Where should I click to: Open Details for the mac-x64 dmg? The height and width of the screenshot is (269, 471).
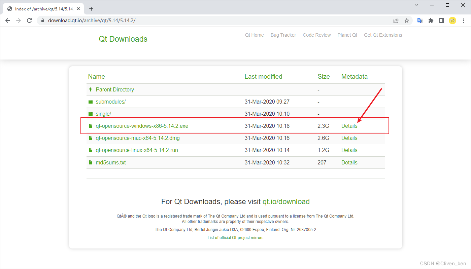pos(349,138)
